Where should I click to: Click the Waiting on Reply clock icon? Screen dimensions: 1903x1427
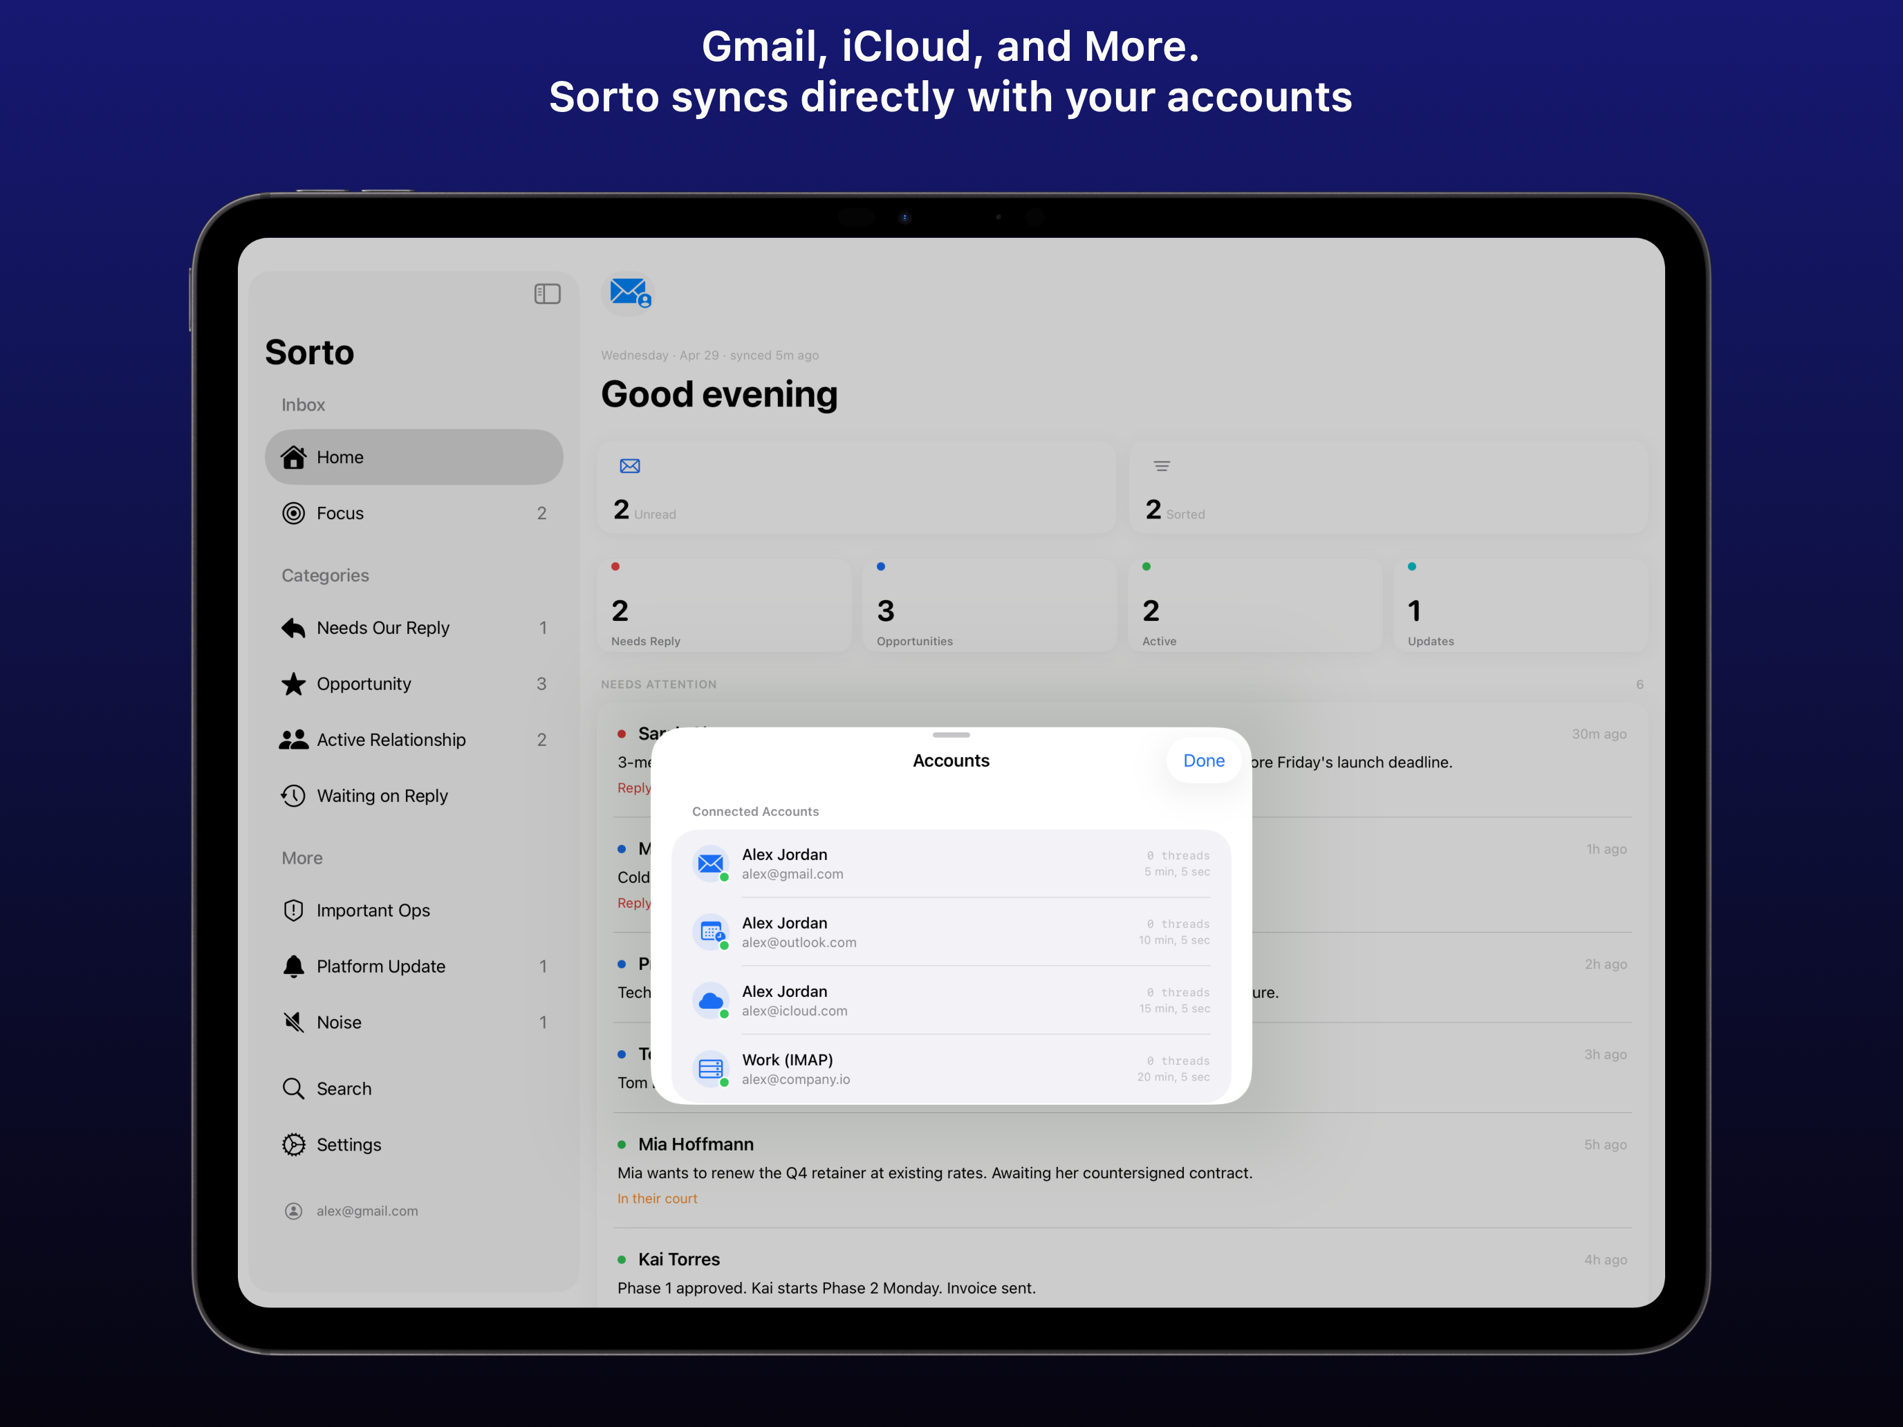[293, 796]
